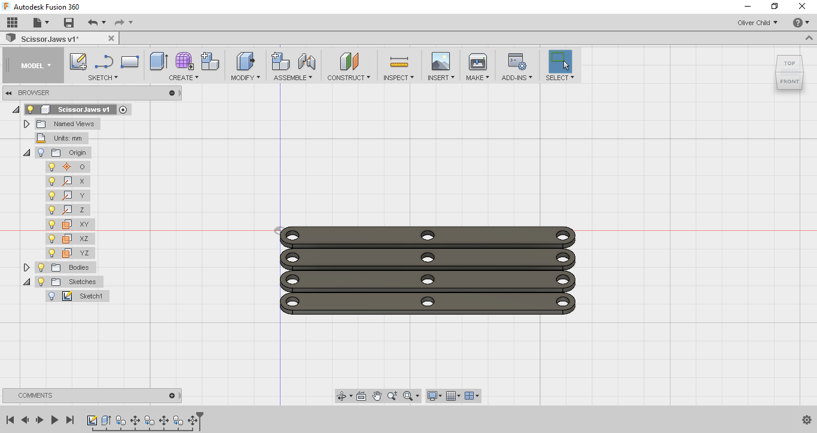Open the File menu dropdown
Image resolution: width=817 pixels, height=433 pixels.
(x=41, y=23)
